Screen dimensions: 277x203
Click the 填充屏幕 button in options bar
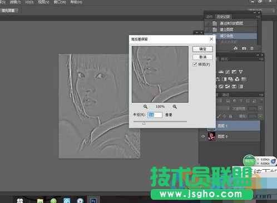pyautogui.click(x=8, y=11)
